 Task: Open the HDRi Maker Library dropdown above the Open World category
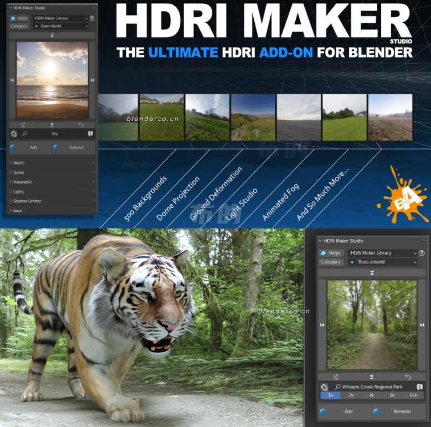click(x=60, y=18)
